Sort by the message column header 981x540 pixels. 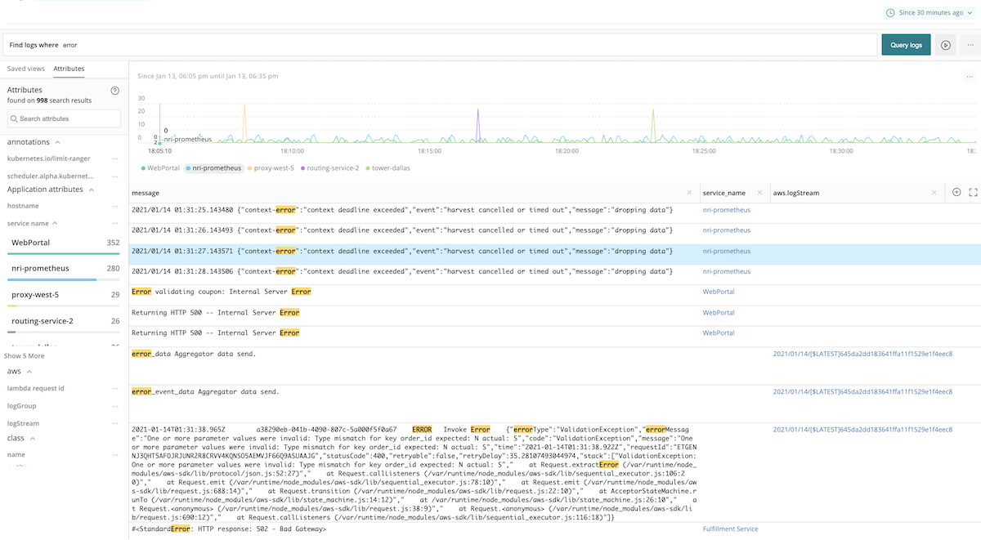(x=146, y=193)
